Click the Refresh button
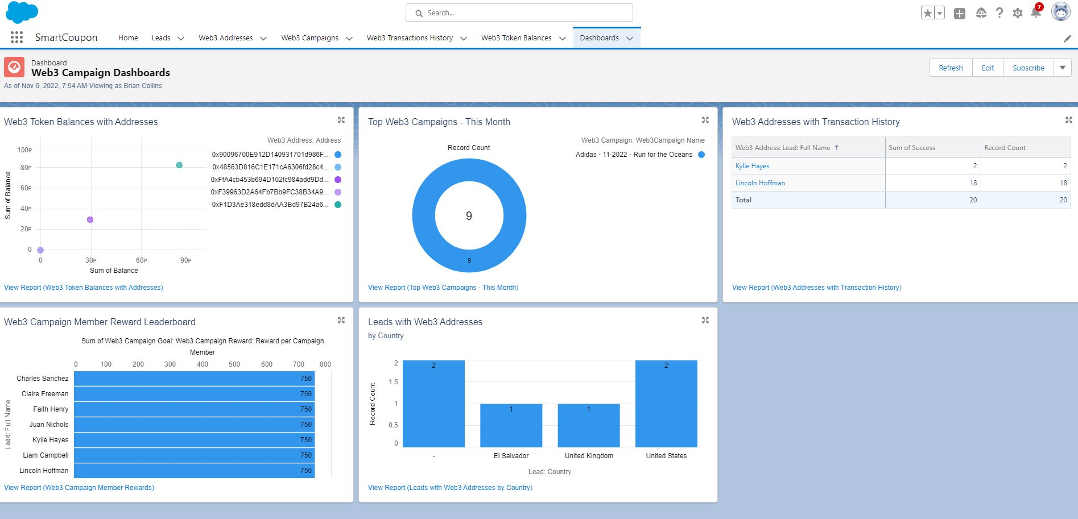This screenshot has height=519, width=1078. click(x=951, y=68)
